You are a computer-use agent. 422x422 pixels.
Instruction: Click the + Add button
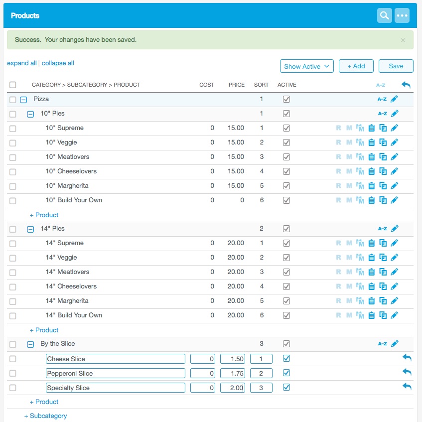[356, 66]
